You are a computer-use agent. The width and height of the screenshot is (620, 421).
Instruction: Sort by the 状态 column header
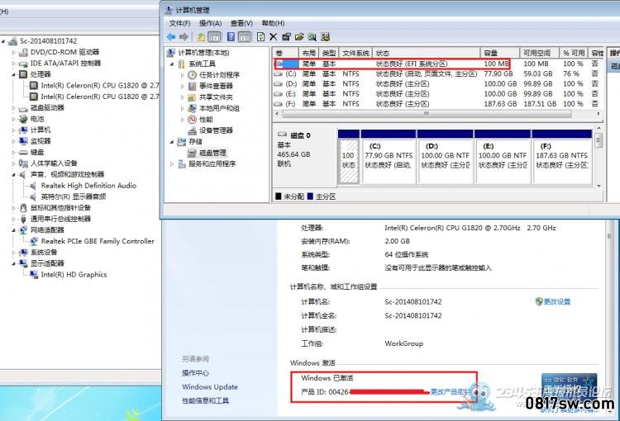tap(427, 53)
